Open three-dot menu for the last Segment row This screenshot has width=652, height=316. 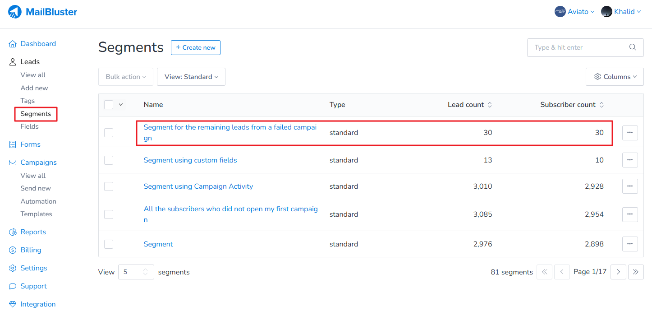tap(630, 244)
